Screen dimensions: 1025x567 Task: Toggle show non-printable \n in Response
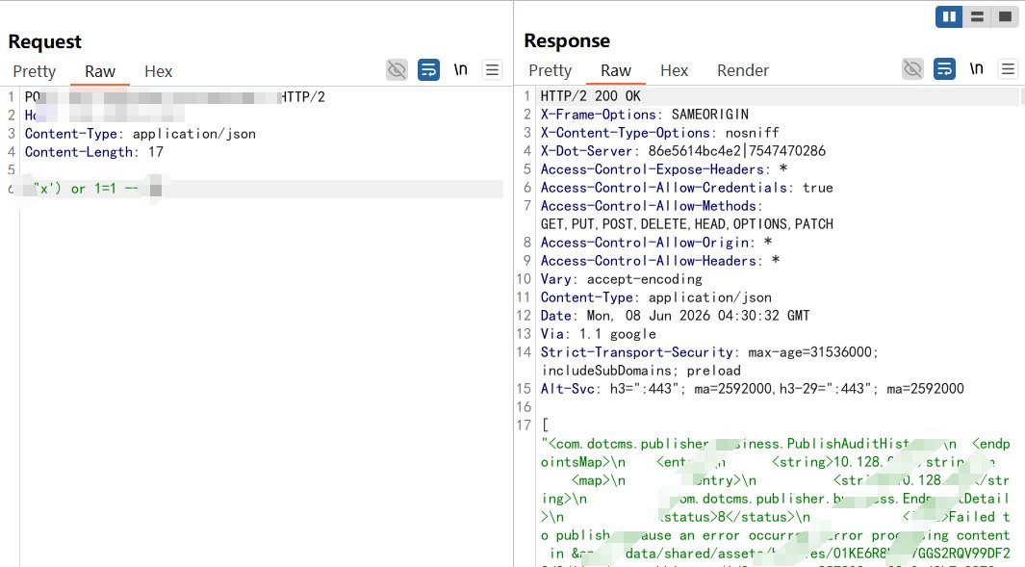click(x=977, y=68)
